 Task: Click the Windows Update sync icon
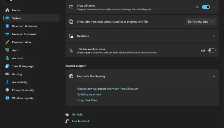pos(7,98)
